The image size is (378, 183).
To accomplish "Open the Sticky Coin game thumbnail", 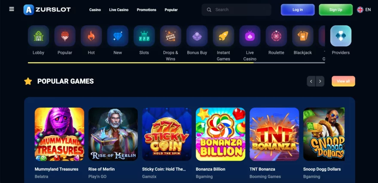I will tap(167, 134).
